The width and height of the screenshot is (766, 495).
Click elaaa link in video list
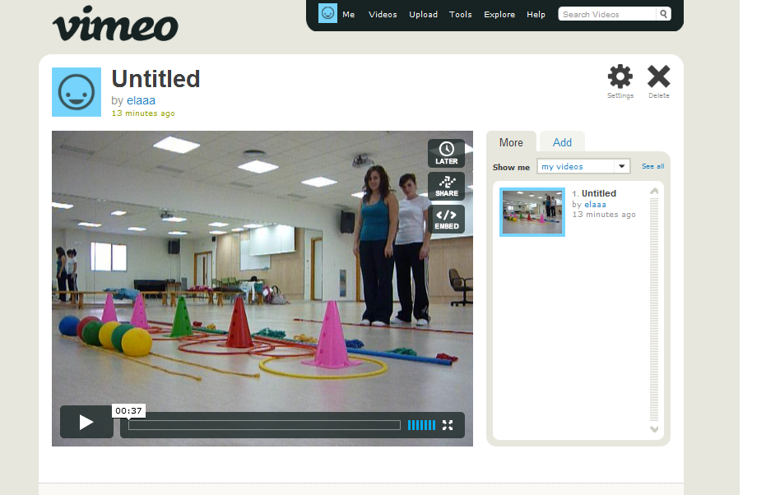click(x=595, y=205)
